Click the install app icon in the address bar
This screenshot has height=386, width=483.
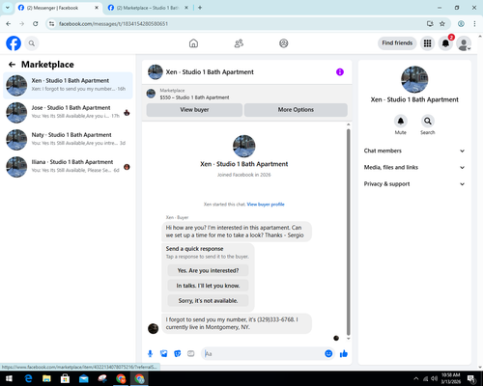(x=430, y=24)
